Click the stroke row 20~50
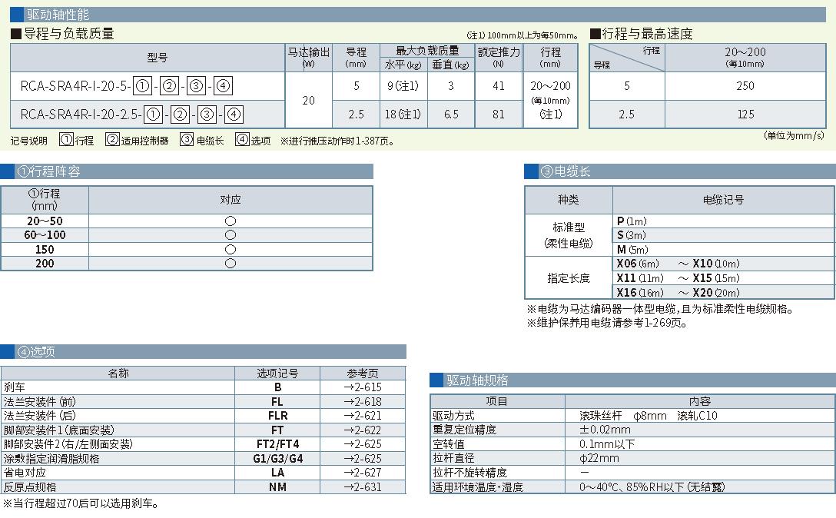The height and width of the screenshot is (518, 836). tap(45, 221)
